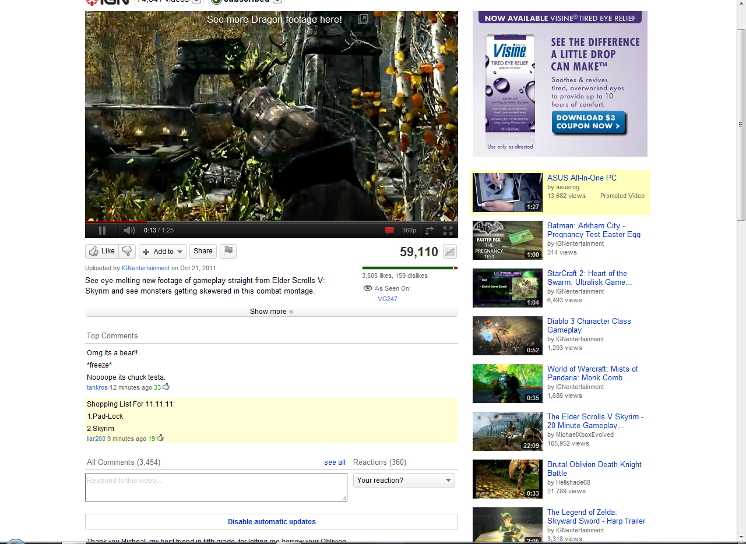Viewport: 746px width, 544px height.
Task: Click the video time display 0:13 / 1:25
Action: point(159,231)
